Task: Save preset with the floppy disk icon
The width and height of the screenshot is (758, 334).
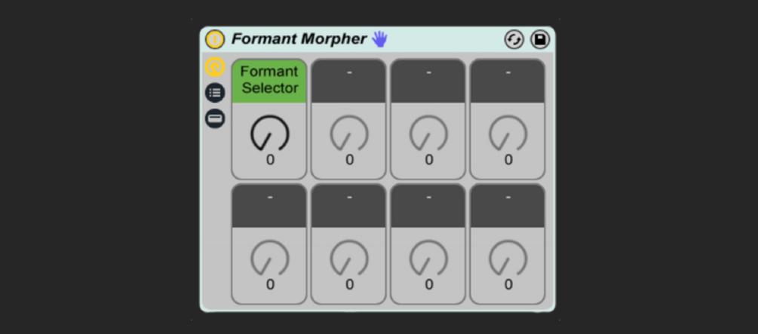Action: pyautogui.click(x=540, y=39)
